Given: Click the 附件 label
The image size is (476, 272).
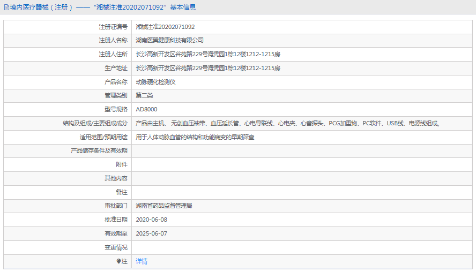Looking at the screenshot, I should (122, 165).
